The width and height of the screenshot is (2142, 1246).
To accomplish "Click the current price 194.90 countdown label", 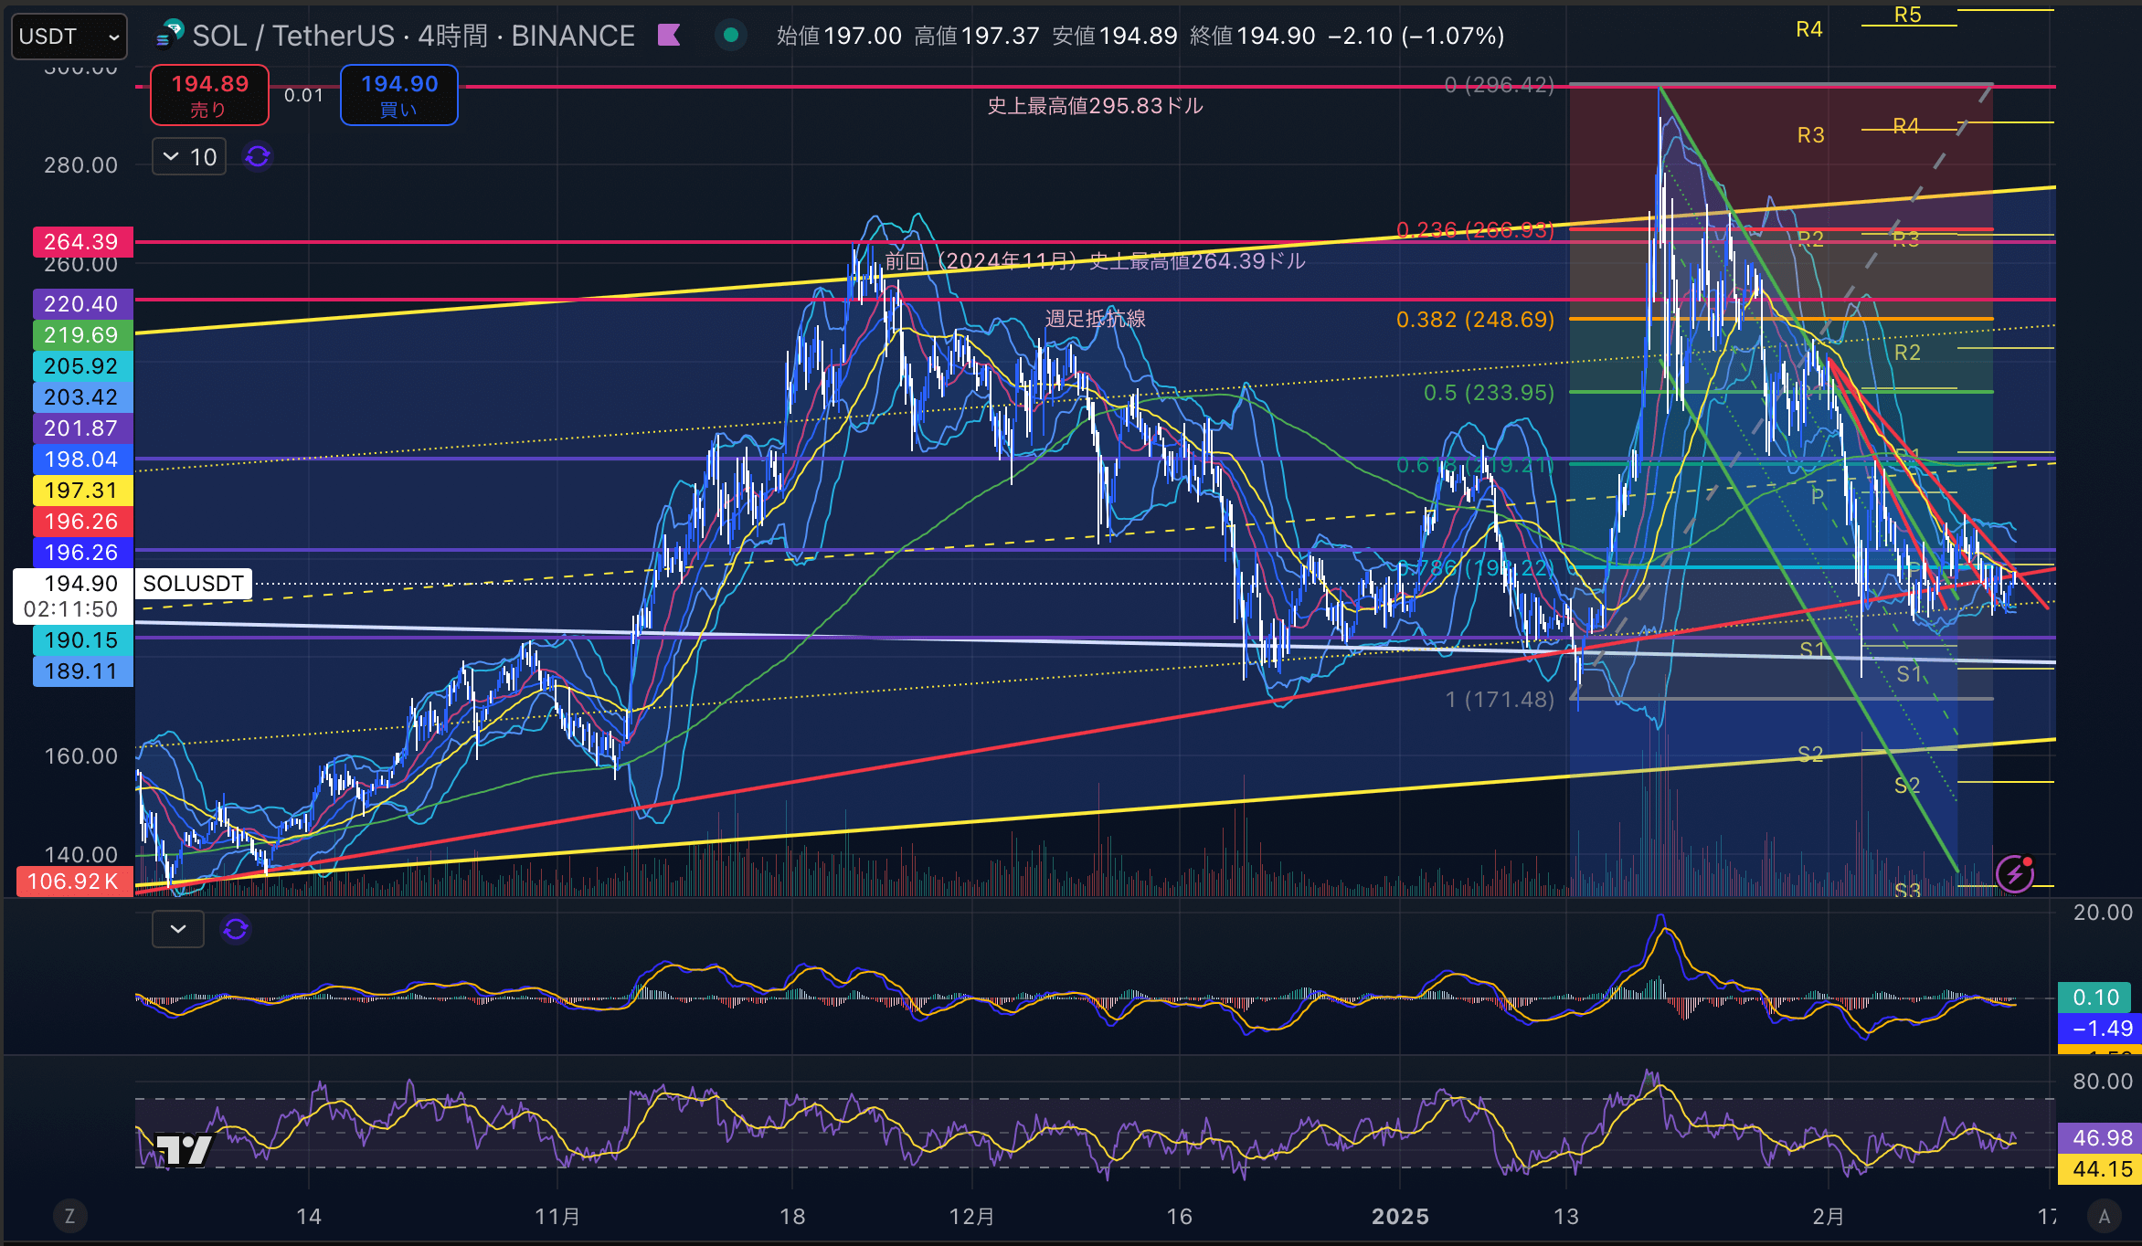I will [73, 597].
